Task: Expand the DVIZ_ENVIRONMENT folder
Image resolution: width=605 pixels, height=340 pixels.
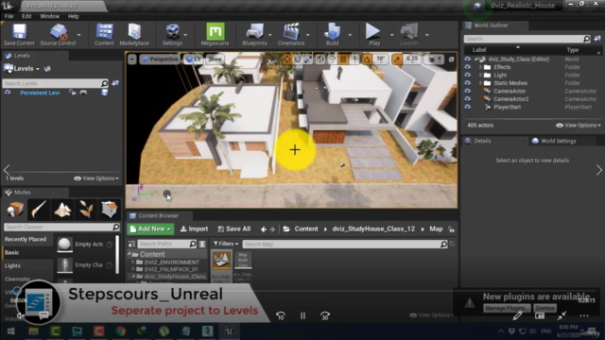Action: click(133, 263)
